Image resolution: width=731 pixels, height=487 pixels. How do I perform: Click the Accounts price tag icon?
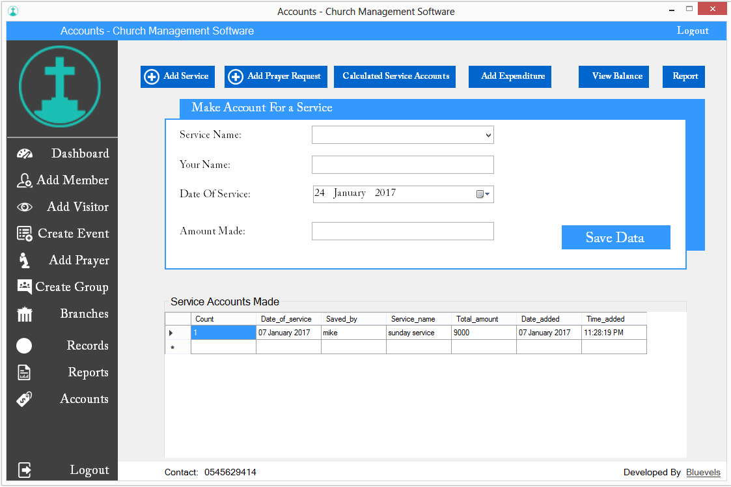(x=25, y=400)
